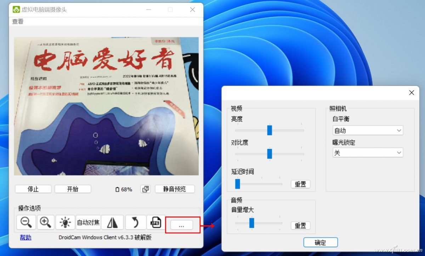Screen dimensions: 425x256
Task: Click the pop-out window icon beside battery
Action: pyautogui.click(x=146, y=189)
